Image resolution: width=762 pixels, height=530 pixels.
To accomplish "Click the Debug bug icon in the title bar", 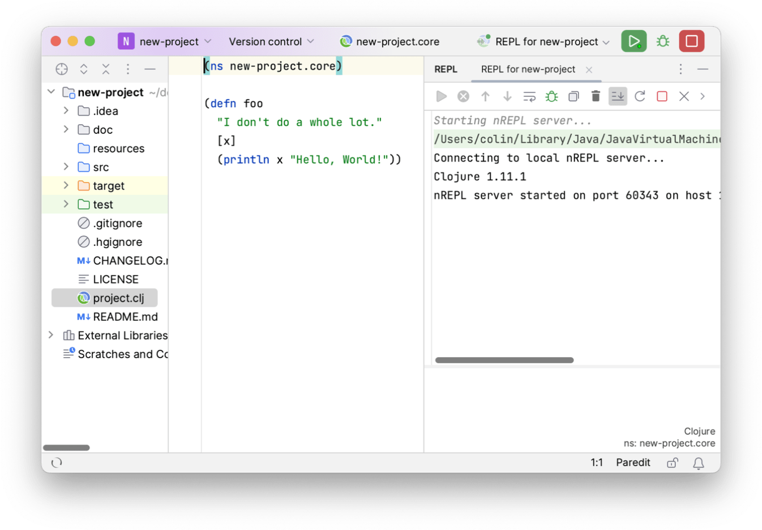I will click(663, 41).
